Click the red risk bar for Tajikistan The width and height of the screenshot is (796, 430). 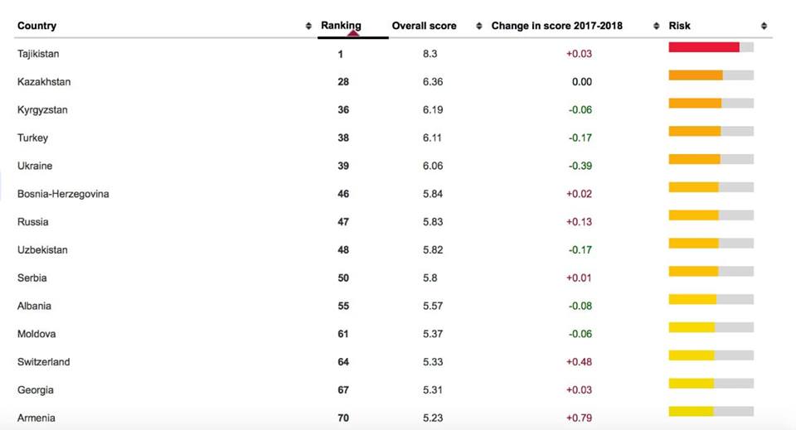point(703,47)
